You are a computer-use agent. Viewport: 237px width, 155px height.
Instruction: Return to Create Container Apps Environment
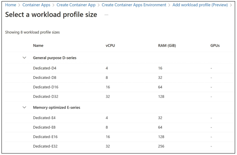pos(134,5)
